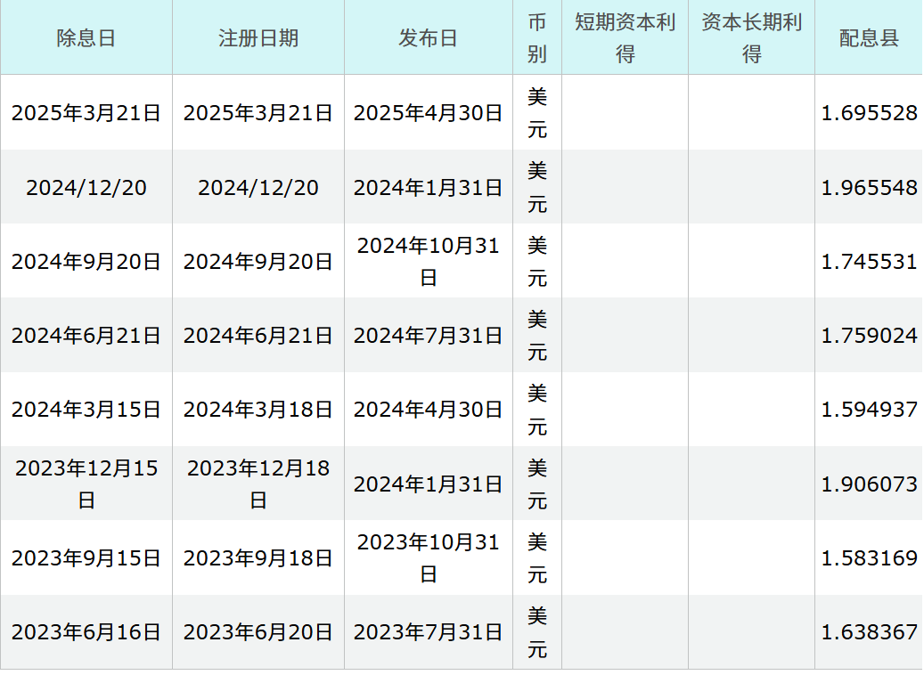Select dividend value 1.695528
Viewport: 924px width, 675px height.
tap(869, 112)
